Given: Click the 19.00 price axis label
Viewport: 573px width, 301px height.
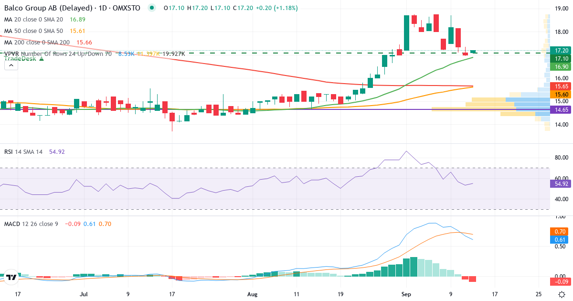Looking at the screenshot, I should tap(561, 9).
